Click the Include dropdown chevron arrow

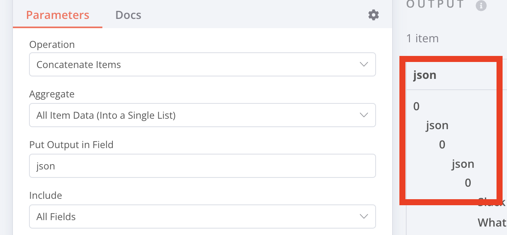(364, 216)
